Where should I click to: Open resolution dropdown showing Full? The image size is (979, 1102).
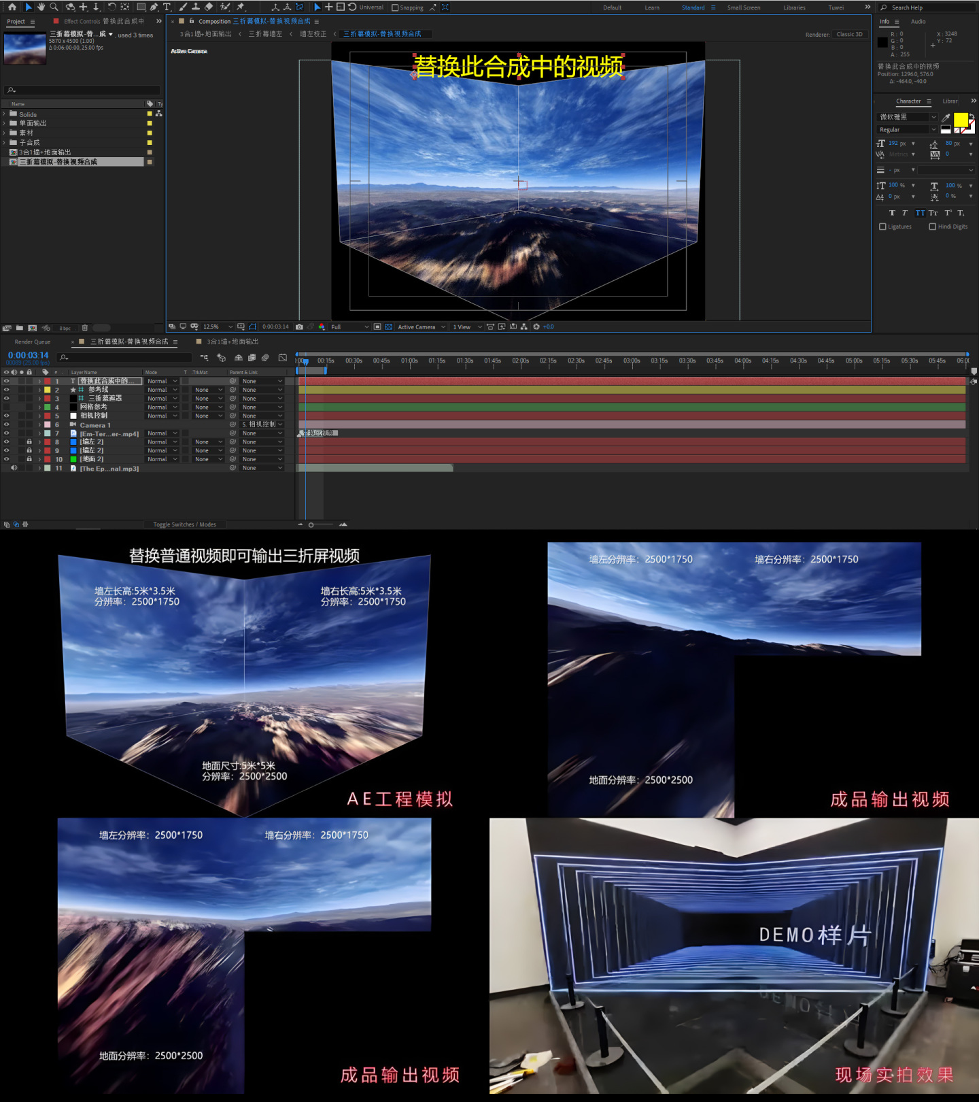click(x=349, y=327)
